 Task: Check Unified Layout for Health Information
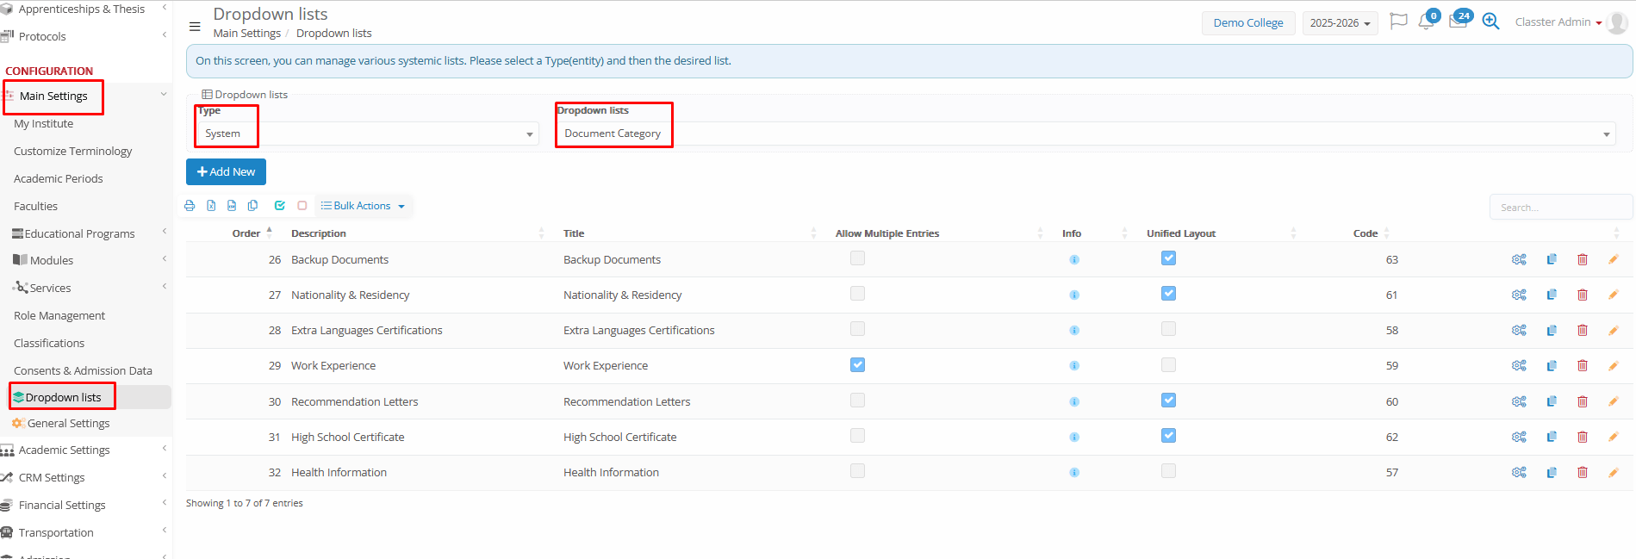tap(1168, 471)
